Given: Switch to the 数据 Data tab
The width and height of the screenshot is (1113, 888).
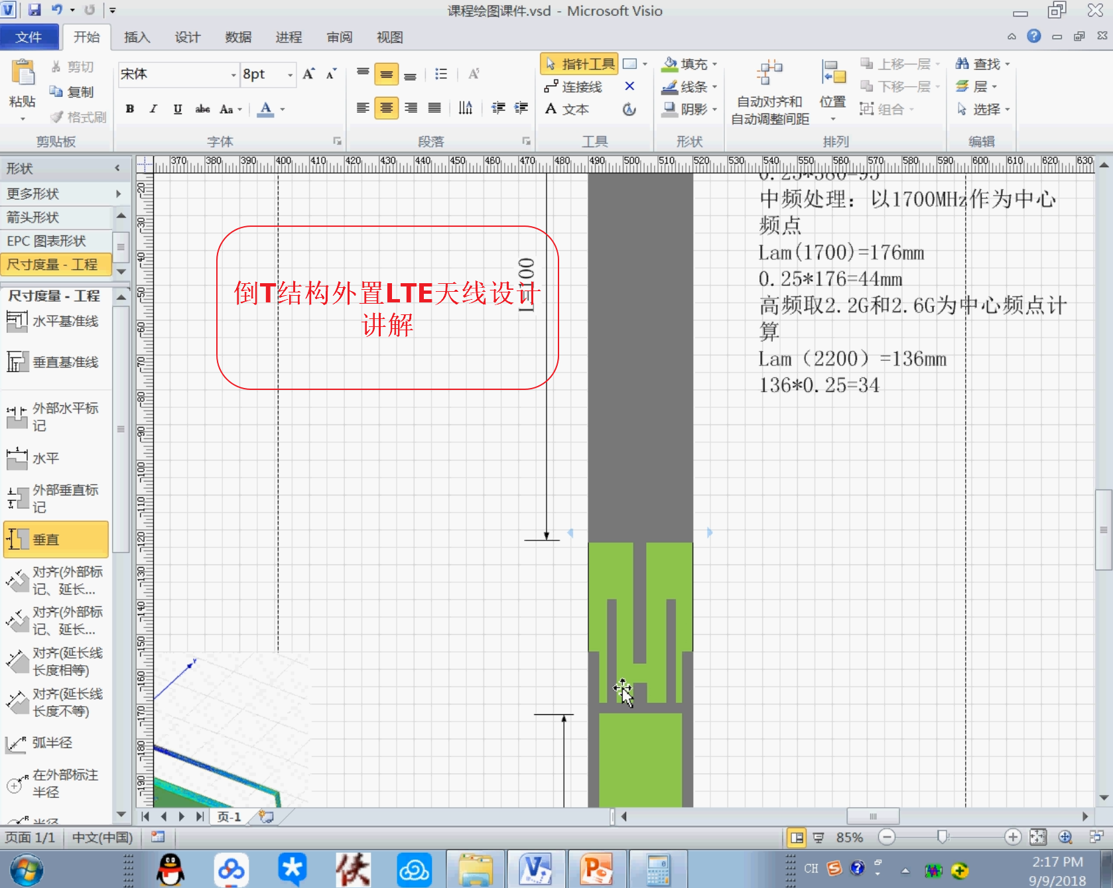Looking at the screenshot, I should coord(238,37).
